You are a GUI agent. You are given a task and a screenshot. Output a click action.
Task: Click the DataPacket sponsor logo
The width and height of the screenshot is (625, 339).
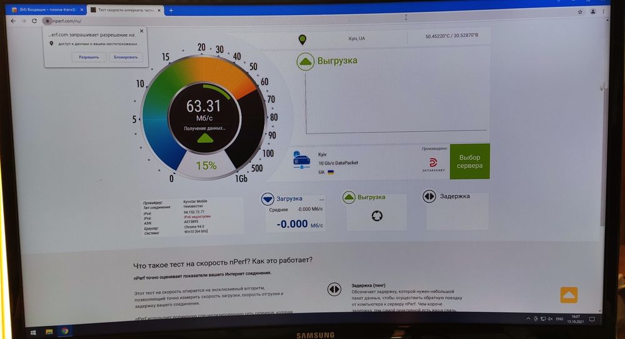pos(433,164)
